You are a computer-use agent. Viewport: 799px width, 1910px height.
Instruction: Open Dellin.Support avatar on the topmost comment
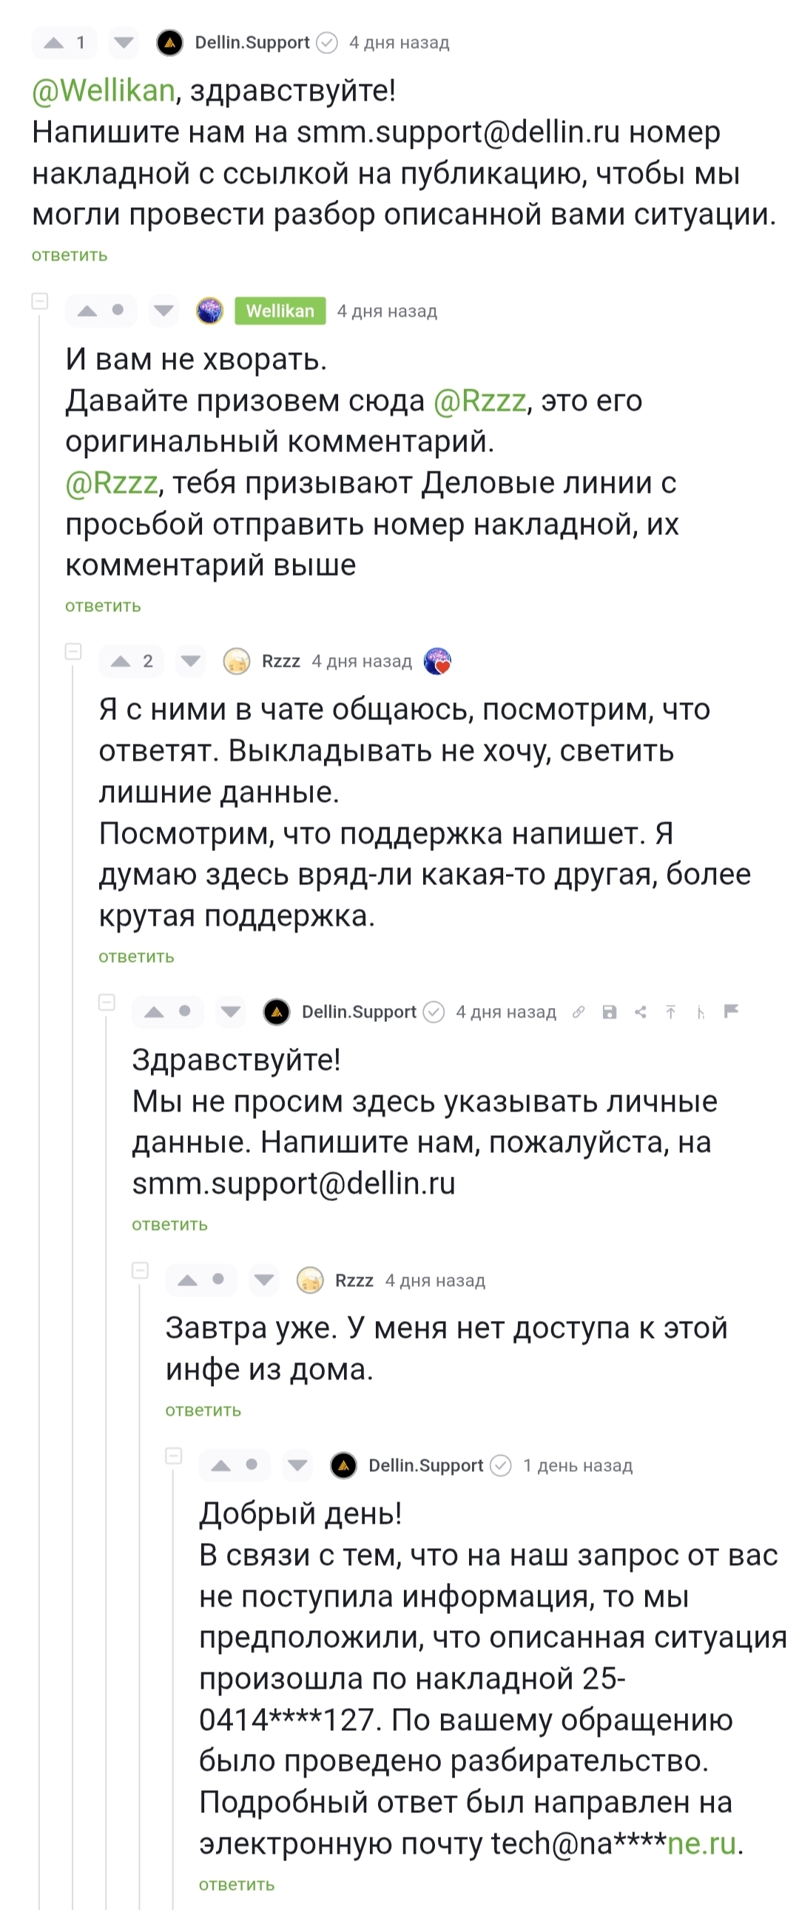[x=169, y=43]
